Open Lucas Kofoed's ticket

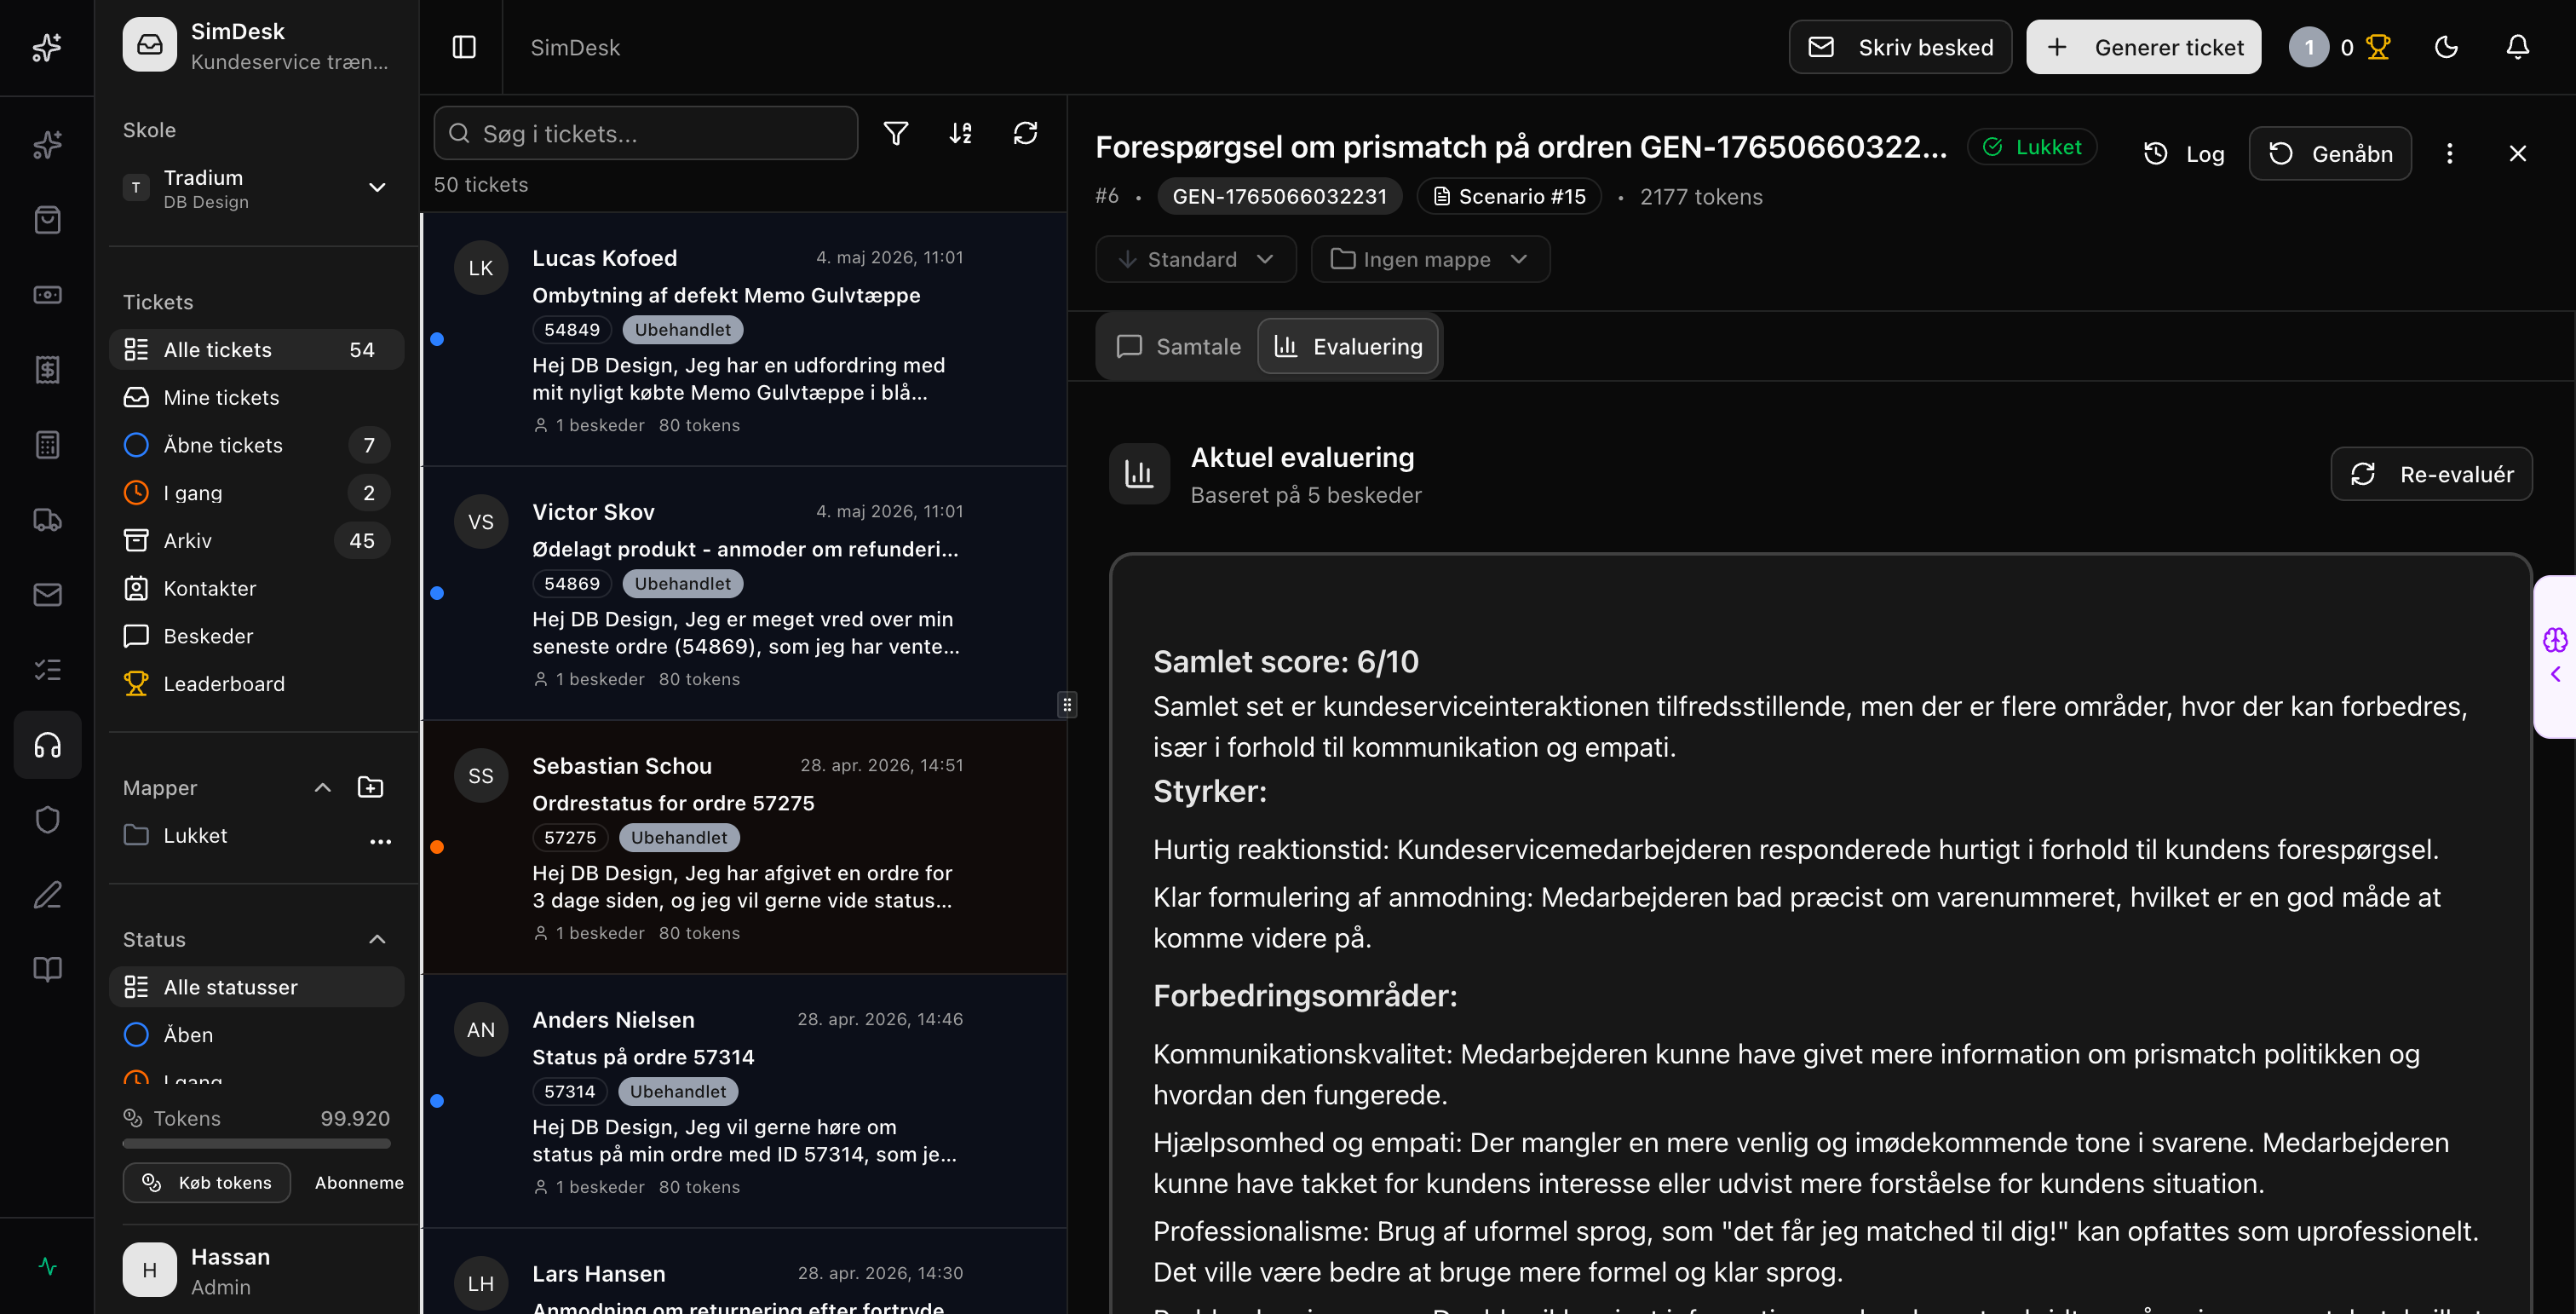click(x=745, y=339)
